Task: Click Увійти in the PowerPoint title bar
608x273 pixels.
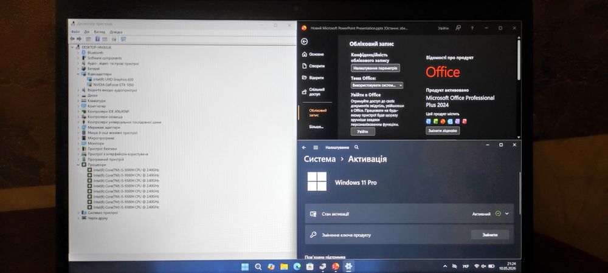Action: 443,29
